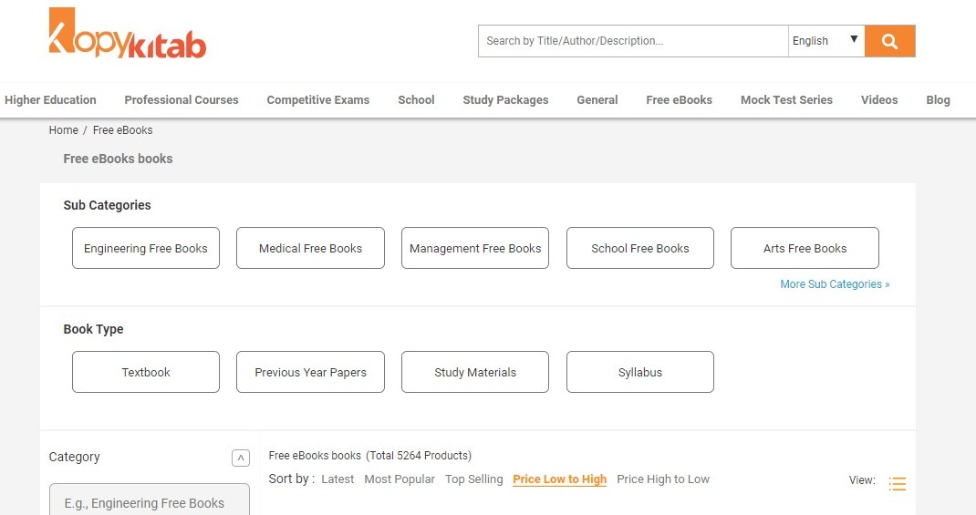Focus the title/author search field
The height and width of the screenshot is (515, 976).
click(632, 41)
